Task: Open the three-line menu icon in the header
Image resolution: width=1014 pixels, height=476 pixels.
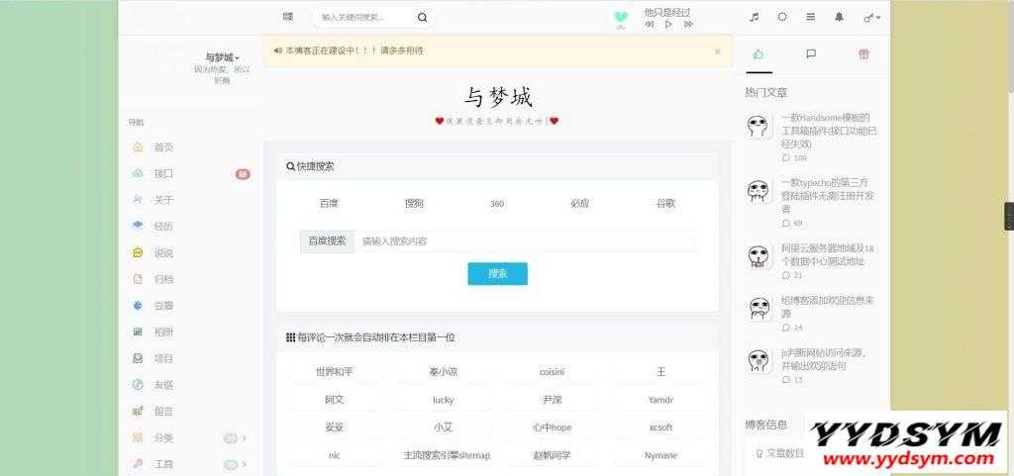Action: 810,18
